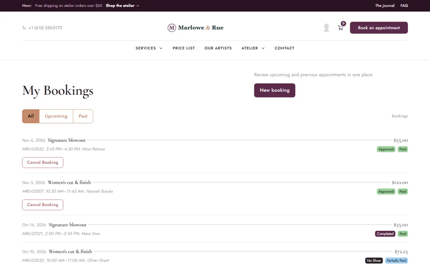Open the FAQ link

pyautogui.click(x=404, y=6)
